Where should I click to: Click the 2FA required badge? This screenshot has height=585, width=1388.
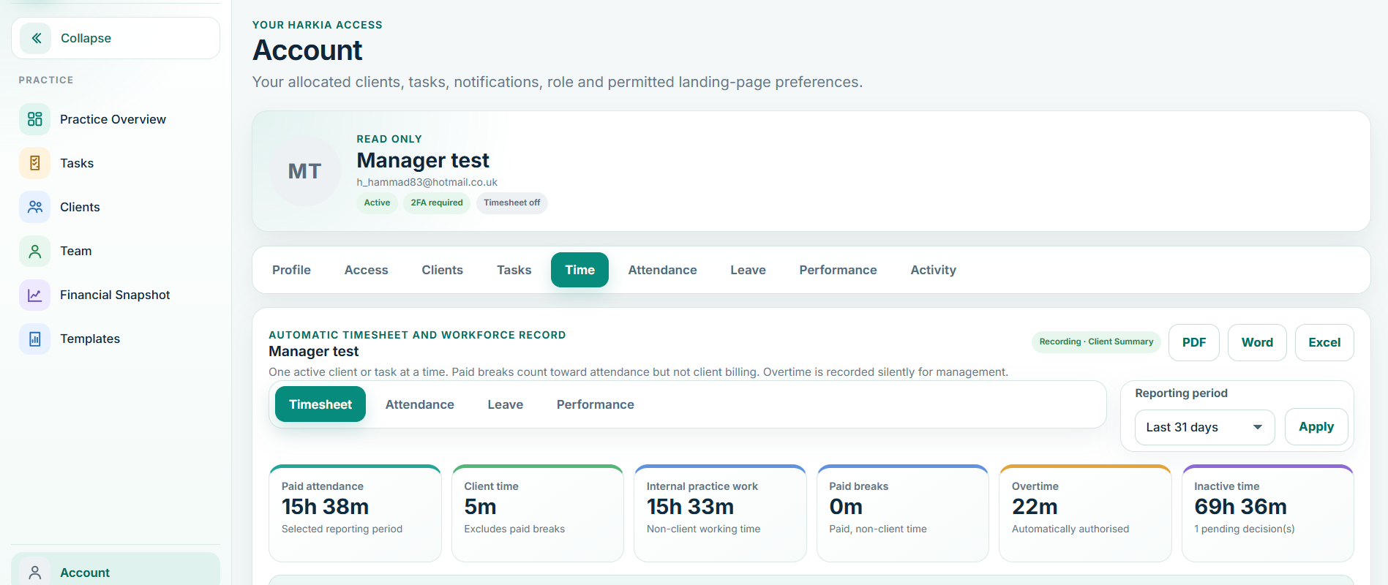pos(436,203)
